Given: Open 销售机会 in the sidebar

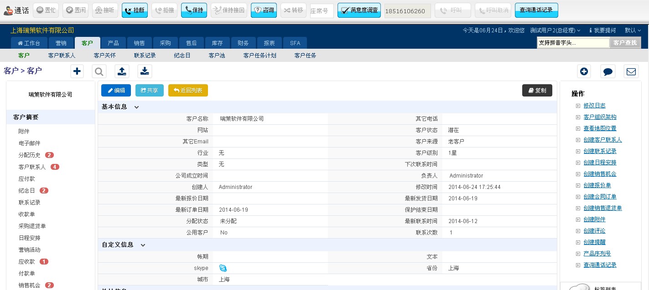Looking at the screenshot, I should coord(30,285).
